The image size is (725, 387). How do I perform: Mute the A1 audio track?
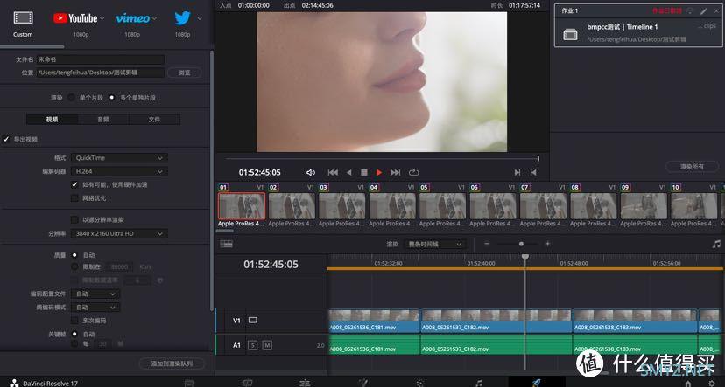(267, 345)
